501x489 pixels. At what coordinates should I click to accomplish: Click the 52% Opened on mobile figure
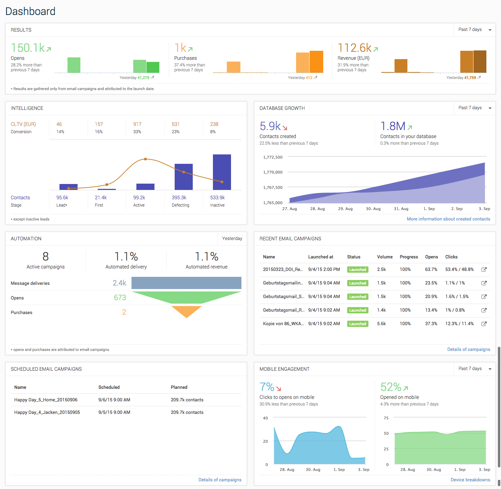391,387
